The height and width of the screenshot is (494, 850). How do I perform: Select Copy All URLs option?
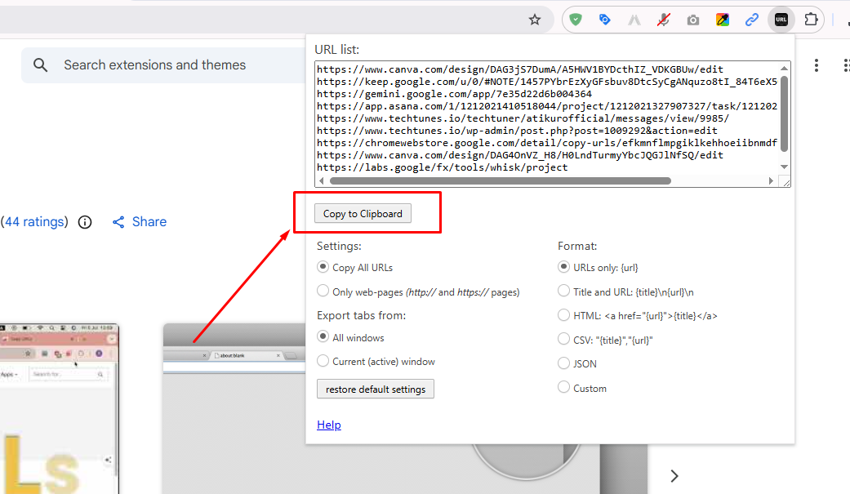323,267
